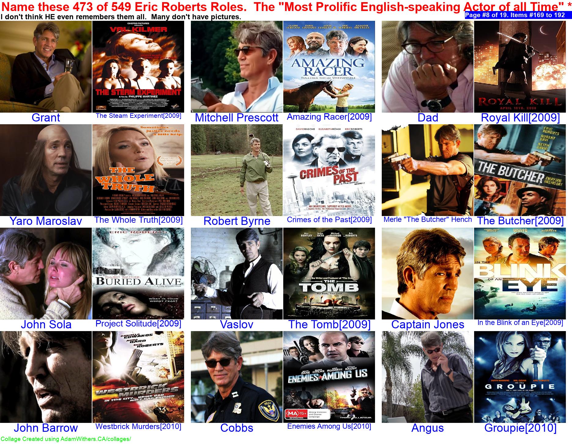
Task: Click the "Captain Jones" caption text
Action: point(428,325)
